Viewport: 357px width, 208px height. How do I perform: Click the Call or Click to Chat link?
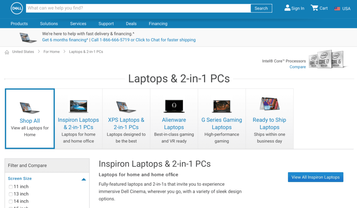point(143,40)
